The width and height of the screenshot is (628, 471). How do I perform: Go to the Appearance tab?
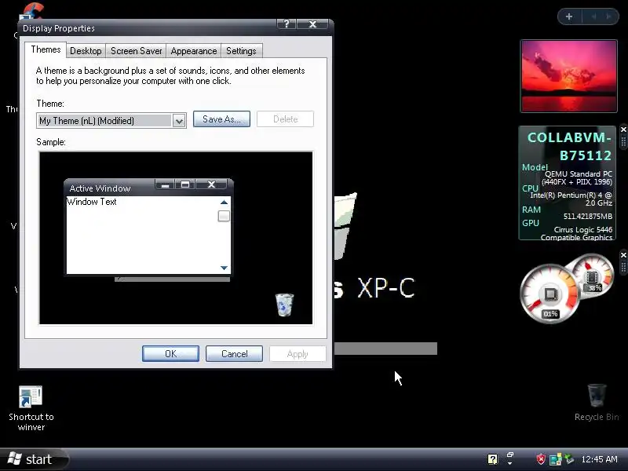pos(194,51)
